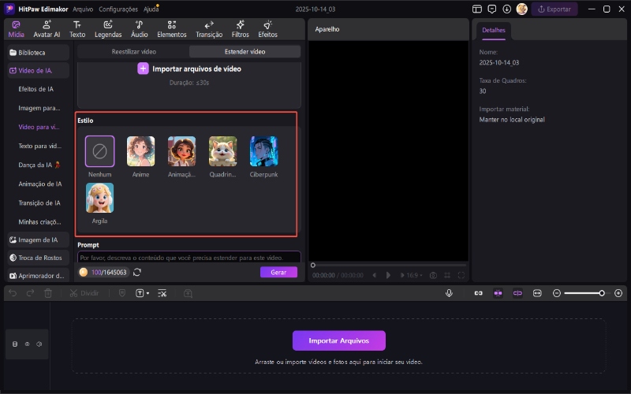Refresh the credits balance
631x394 pixels.
[x=137, y=272]
